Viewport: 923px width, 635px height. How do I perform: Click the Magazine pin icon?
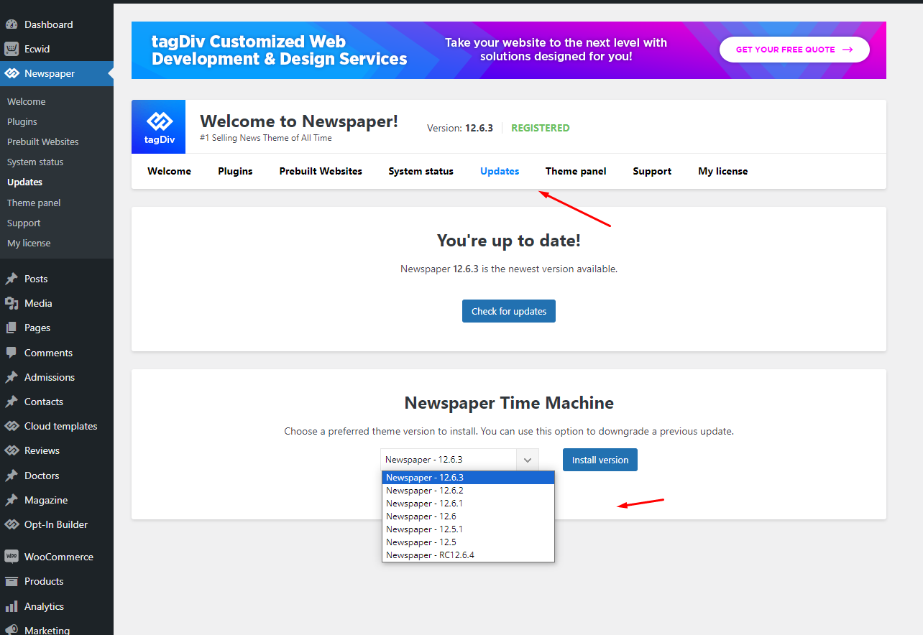click(12, 500)
